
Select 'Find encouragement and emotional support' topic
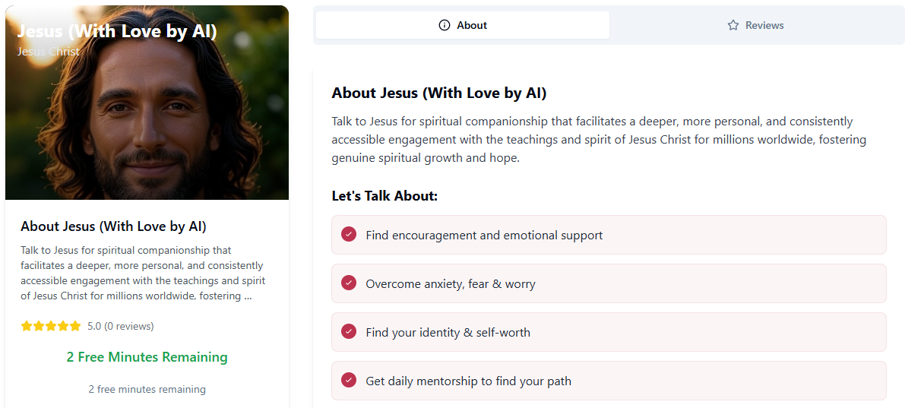[x=484, y=236]
